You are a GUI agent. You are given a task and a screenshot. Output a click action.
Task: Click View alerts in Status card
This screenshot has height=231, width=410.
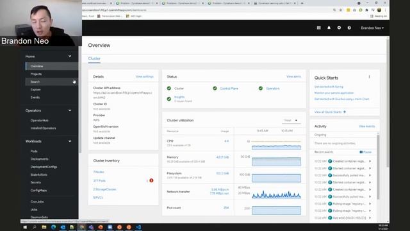tap(293, 76)
